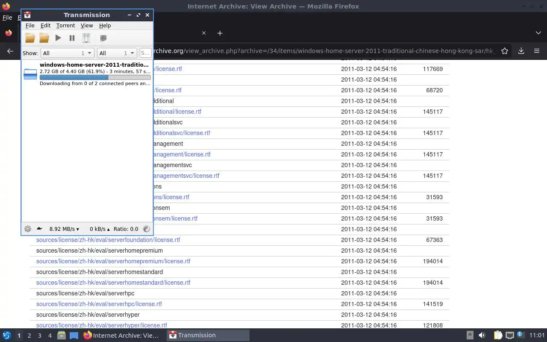
Task: Click the Ratio: 0.0 status text
Action: click(x=126, y=229)
